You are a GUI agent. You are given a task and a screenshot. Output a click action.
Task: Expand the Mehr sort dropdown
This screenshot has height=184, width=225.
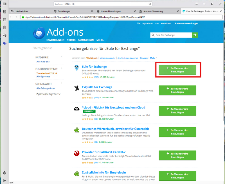tap(153, 58)
